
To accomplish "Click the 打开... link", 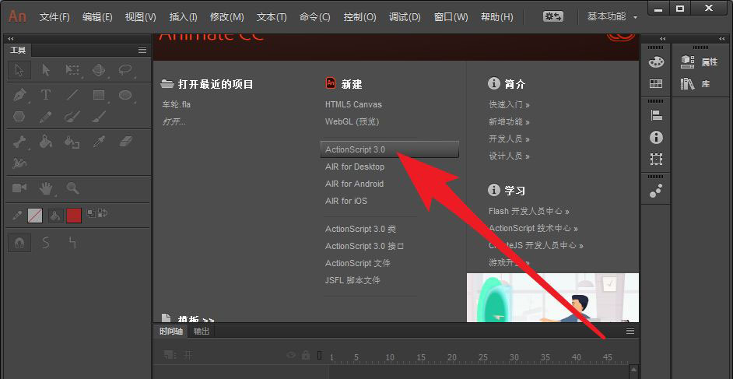I will 174,122.
